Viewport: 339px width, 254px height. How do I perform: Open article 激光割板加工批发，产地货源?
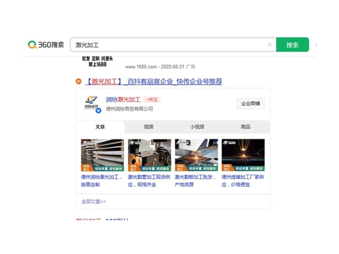pos(195,180)
